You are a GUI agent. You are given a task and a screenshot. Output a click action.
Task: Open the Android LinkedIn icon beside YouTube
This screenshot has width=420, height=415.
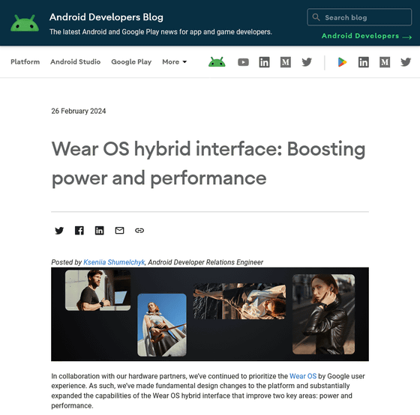(x=264, y=62)
